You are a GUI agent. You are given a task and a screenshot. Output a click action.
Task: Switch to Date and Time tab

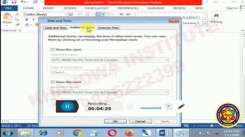point(55,28)
